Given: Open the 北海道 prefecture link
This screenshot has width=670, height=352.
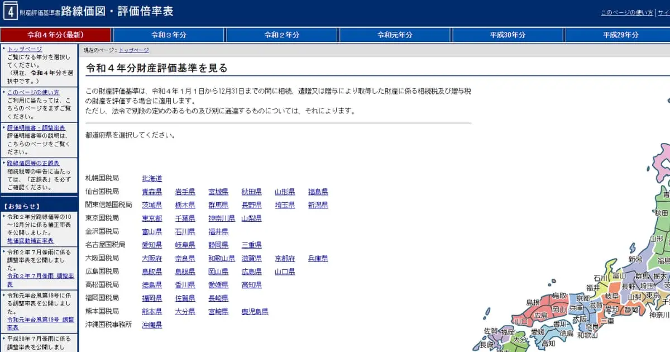Looking at the screenshot, I should coord(152,178).
